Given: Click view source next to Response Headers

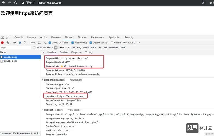Looking at the screenshot, I should (x=76, y=80).
